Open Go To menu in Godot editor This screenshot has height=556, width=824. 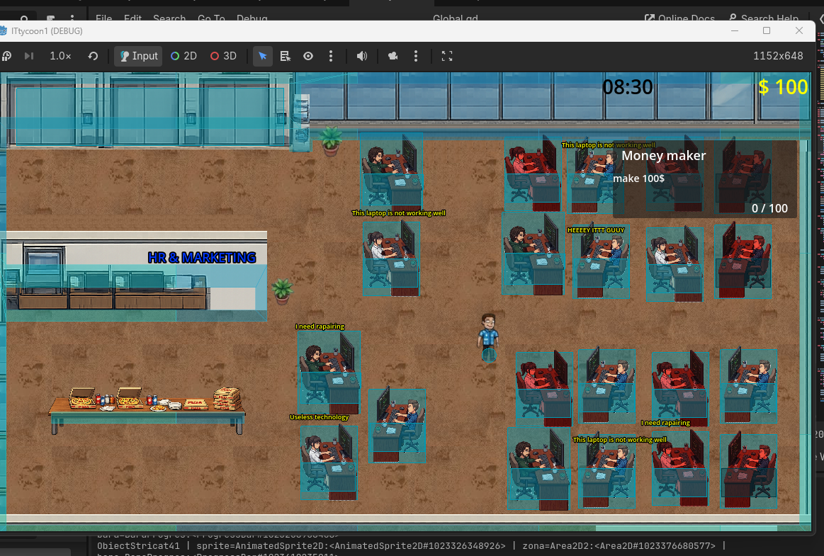(211, 18)
